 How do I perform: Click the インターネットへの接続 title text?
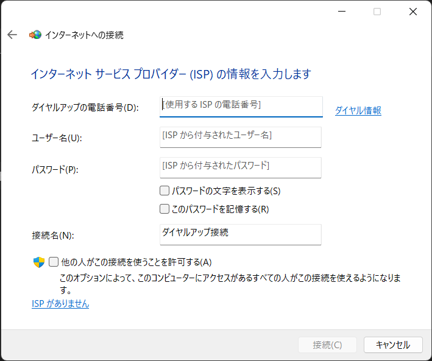tap(84, 35)
